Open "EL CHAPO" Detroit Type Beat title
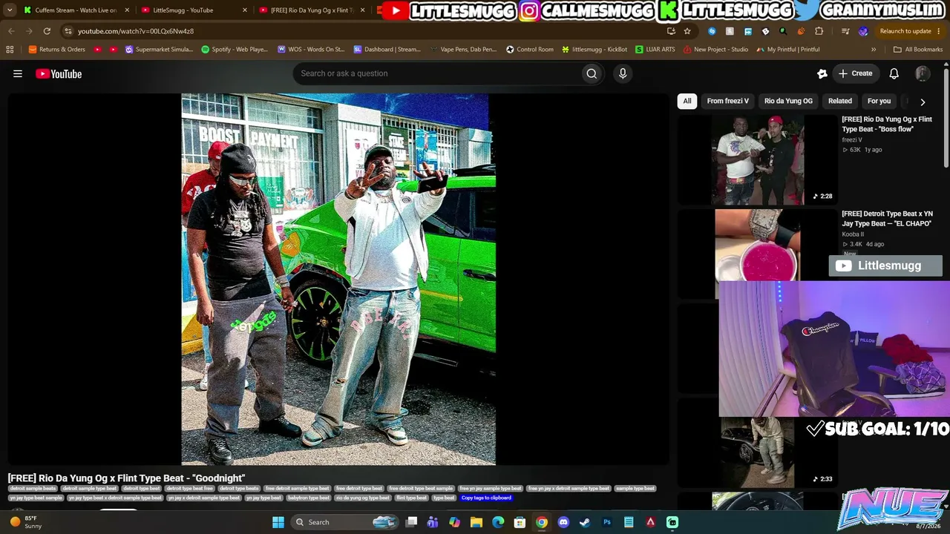Image resolution: width=950 pixels, height=534 pixels. tap(887, 219)
